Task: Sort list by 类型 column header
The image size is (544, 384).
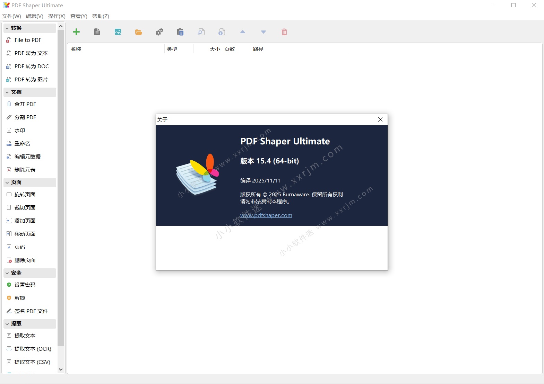Action: point(179,49)
